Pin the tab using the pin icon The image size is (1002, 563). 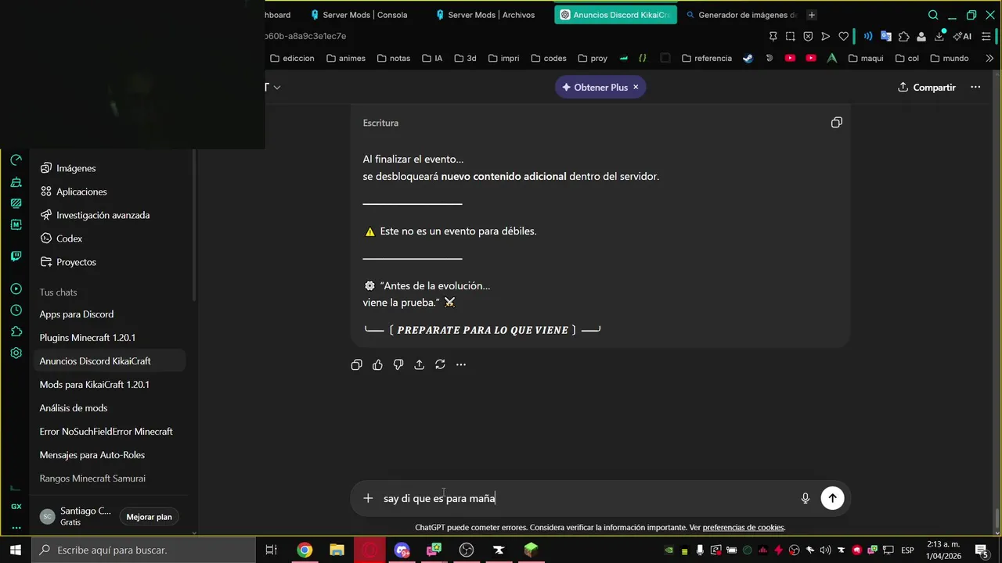point(773,36)
